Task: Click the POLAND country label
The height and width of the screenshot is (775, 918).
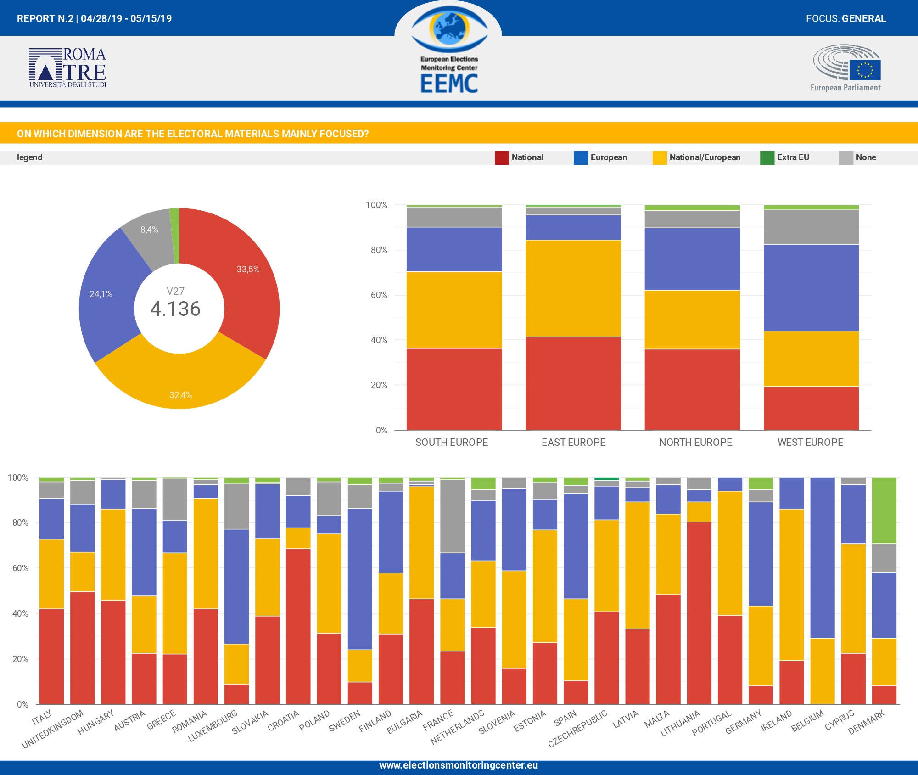Action: [314, 721]
